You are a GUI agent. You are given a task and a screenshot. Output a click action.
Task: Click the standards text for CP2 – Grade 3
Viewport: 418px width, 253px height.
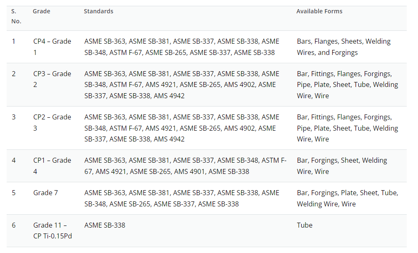click(182, 128)
